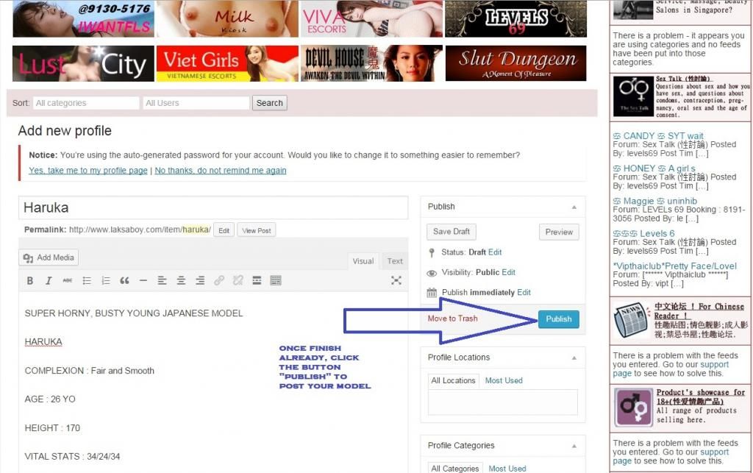
Task: Open the All categories sort dropdown
Action: [86, 103]
